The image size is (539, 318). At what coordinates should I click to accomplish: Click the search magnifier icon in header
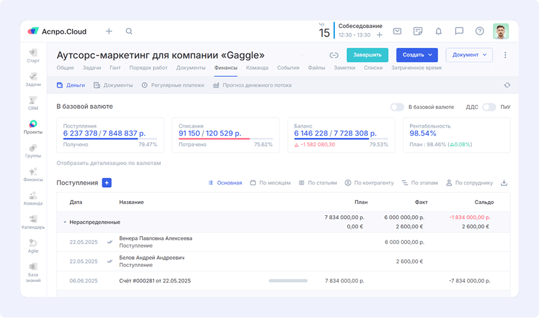coord(129,31)
